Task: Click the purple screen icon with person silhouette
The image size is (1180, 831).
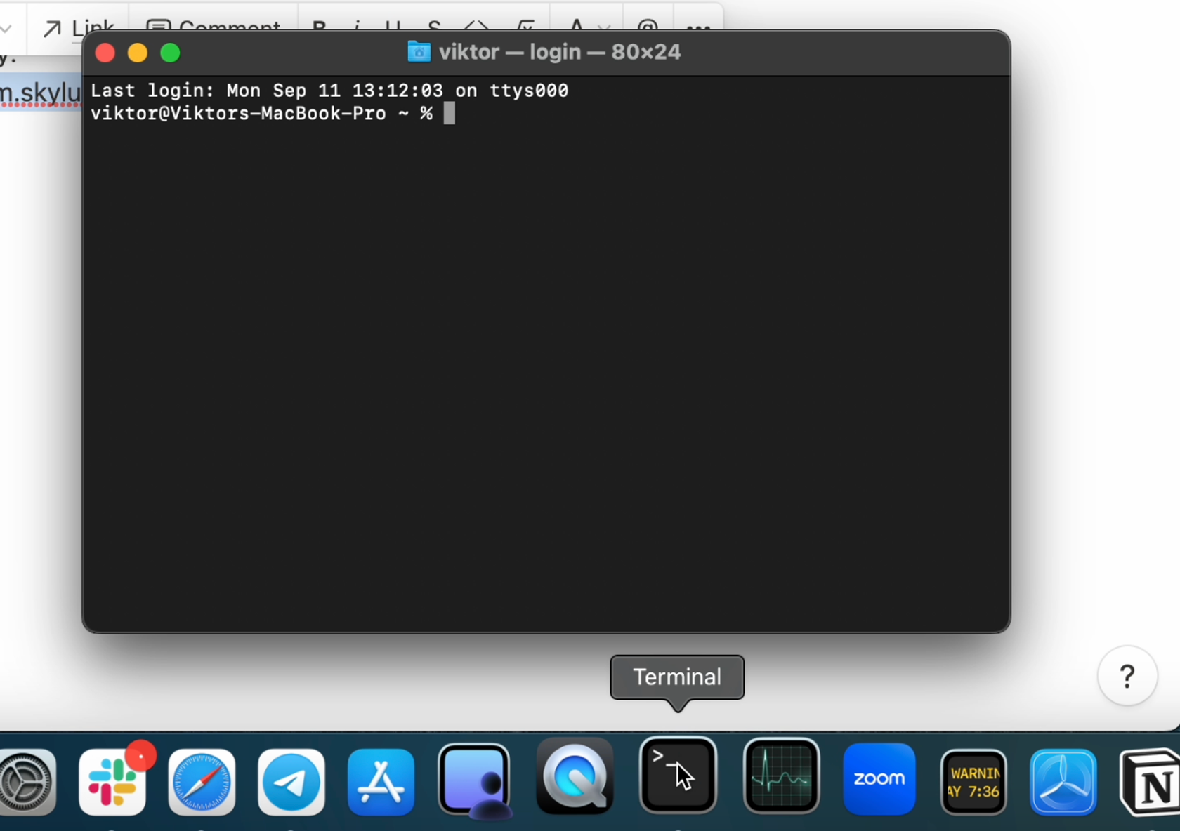Action: coord(474,780)
